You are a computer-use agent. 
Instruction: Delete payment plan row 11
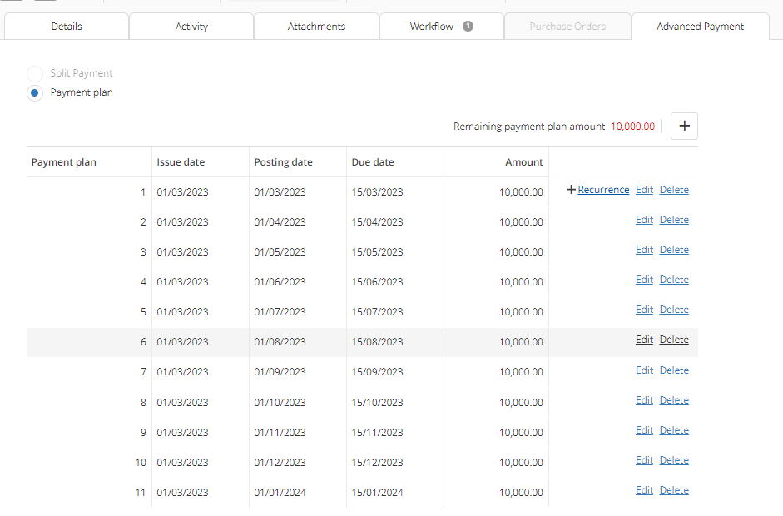(674, 490)
